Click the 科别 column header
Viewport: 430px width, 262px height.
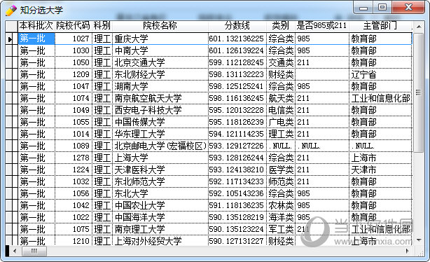click(x=102, y=26)
